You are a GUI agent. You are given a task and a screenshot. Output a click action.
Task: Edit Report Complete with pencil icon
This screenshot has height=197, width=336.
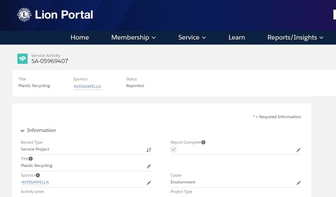click(299, 150)
